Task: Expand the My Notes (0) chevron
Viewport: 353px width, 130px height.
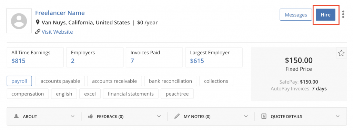Action: point(245,116)
